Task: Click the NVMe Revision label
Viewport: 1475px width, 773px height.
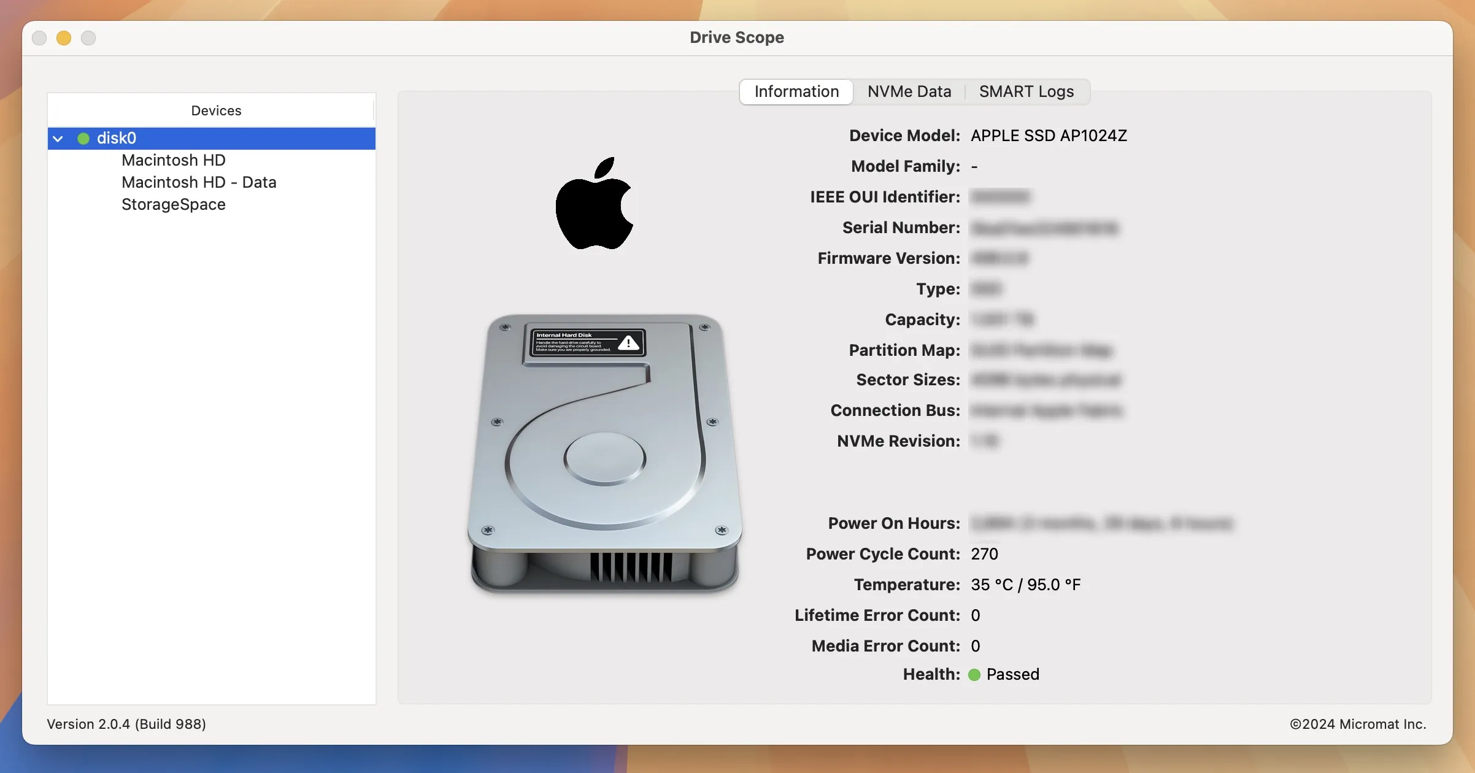Action: [898, 441]
